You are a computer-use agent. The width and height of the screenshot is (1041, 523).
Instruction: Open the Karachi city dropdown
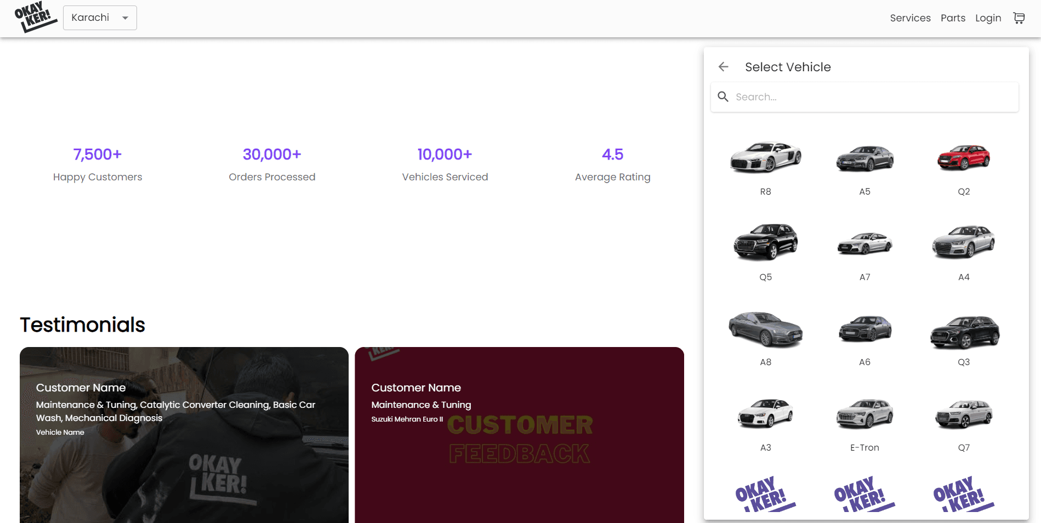(x=100, y=18)
